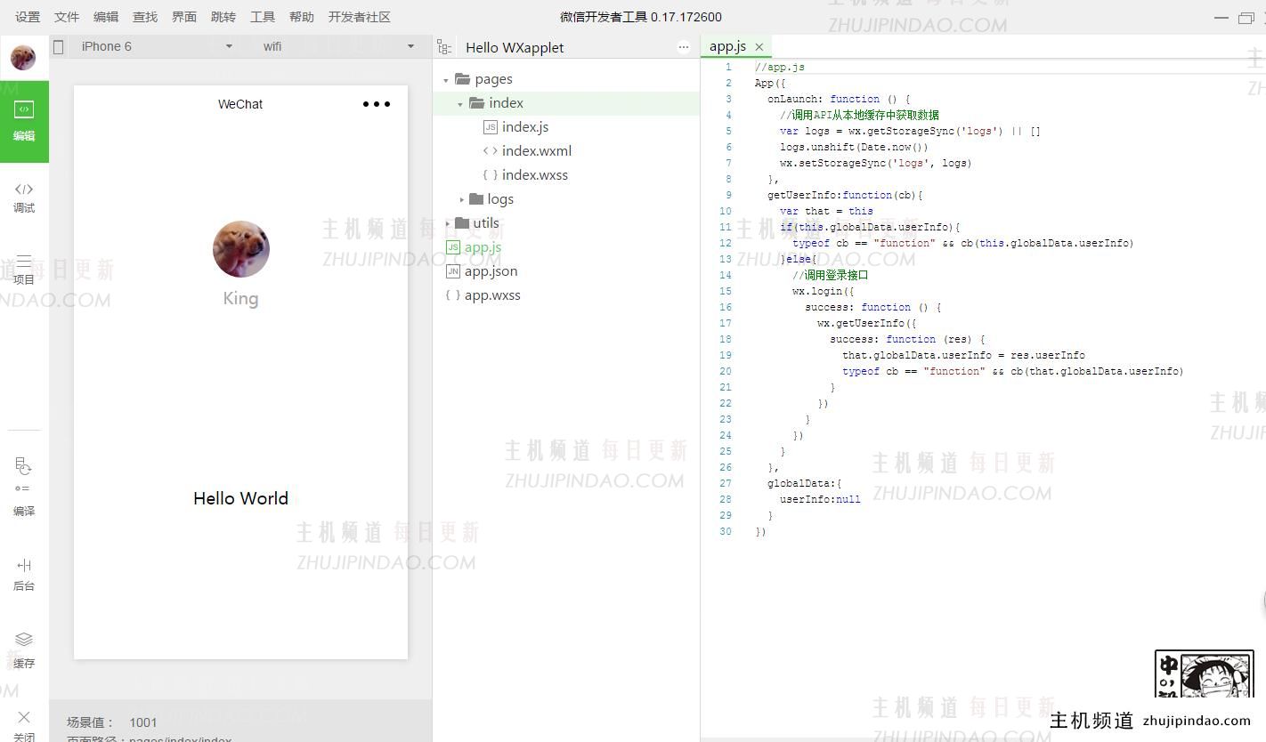Click the cartoon sticker image at bottom right

1204,675
